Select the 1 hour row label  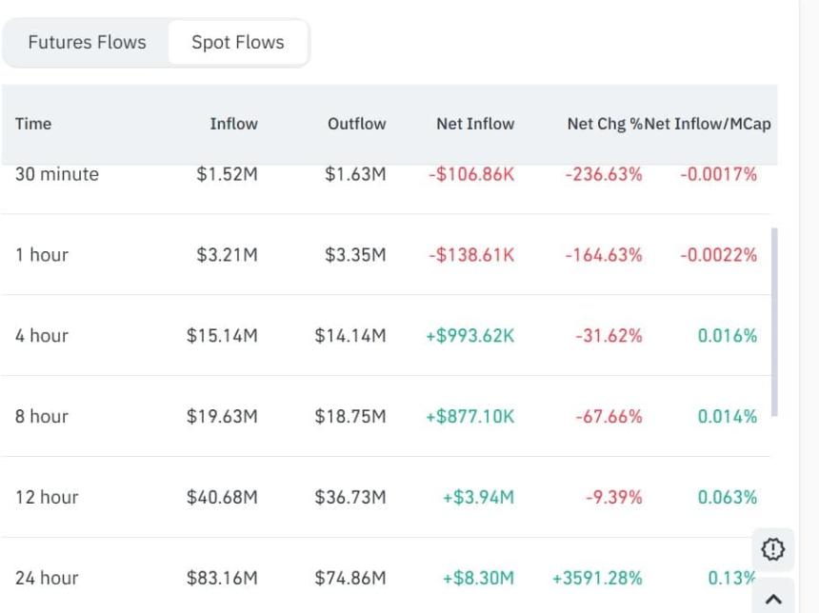coord(42,255)
